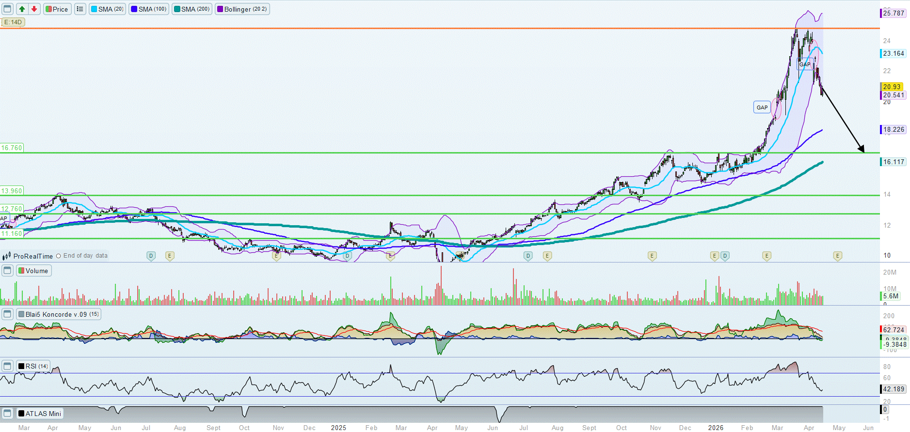This screenshot has height=432, width=910.
Task: Click the ProRealTime candlestick logo icon
Action: point(7,256)
